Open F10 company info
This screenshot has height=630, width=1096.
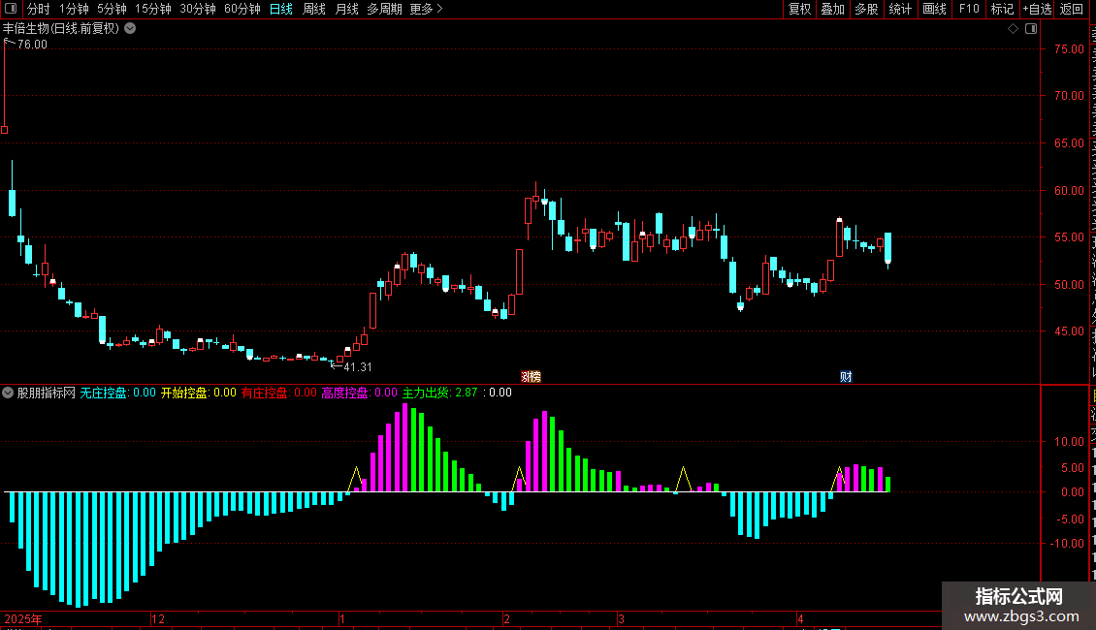969,9
